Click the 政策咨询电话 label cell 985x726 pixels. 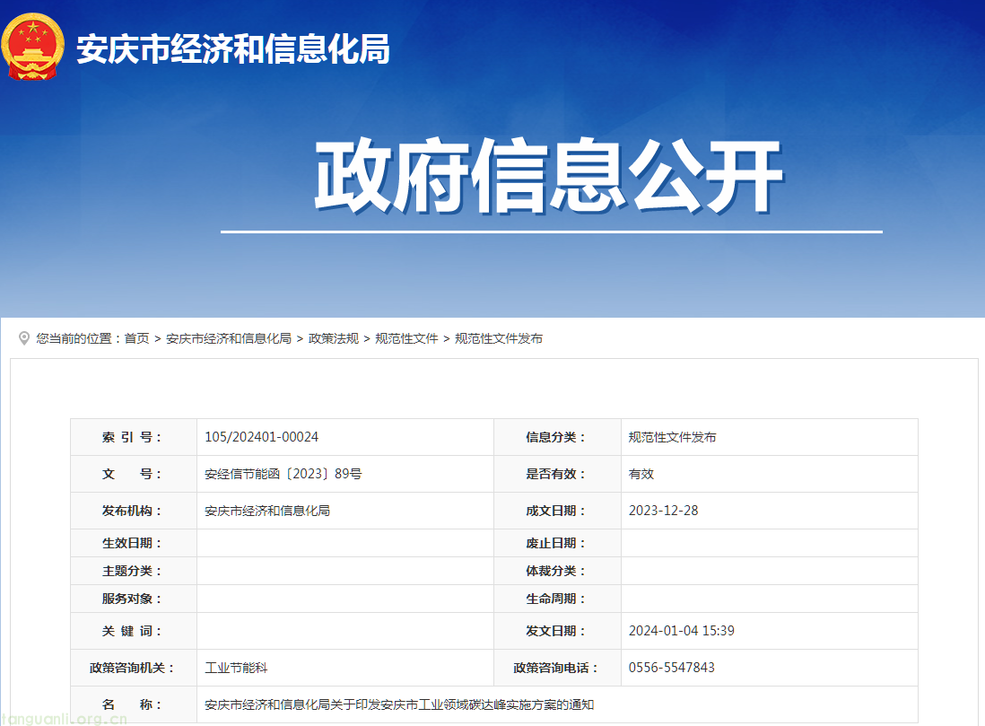point(558,668)
